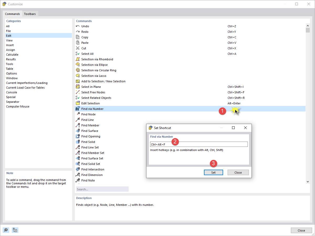315x236 pixels.
Task: Click the Redo command icon
Action: [78, 31]
